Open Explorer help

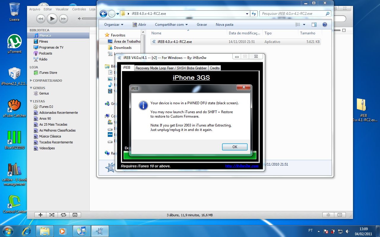click(x=324, y=25)
